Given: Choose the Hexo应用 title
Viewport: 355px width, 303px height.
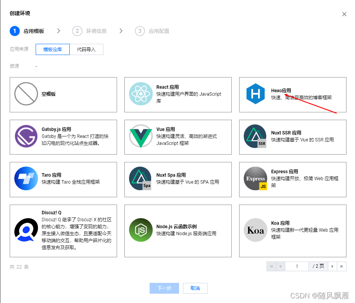Looking at the screenshot, I should (x=281, y=91).
